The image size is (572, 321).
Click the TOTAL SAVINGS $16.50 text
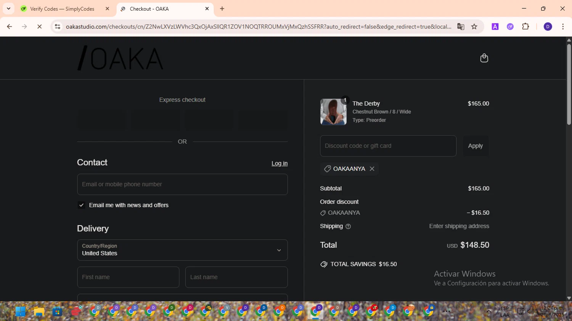[363, 264]
